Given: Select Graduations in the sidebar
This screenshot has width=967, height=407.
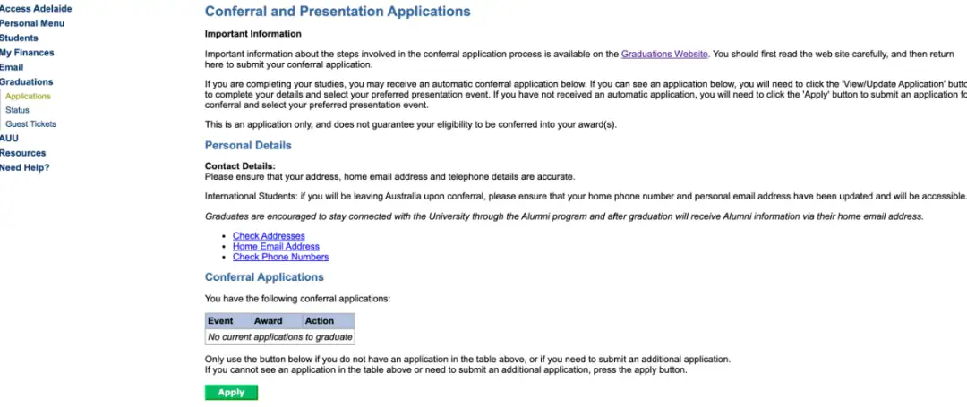Looking at the screenshot, I should click(x=27, y=82).
